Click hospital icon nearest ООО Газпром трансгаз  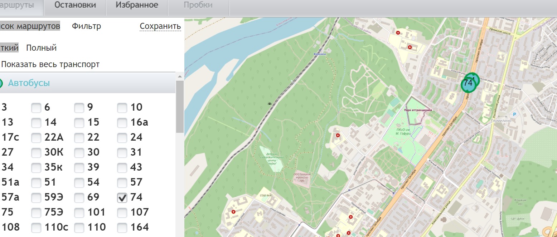pos(338,136)
